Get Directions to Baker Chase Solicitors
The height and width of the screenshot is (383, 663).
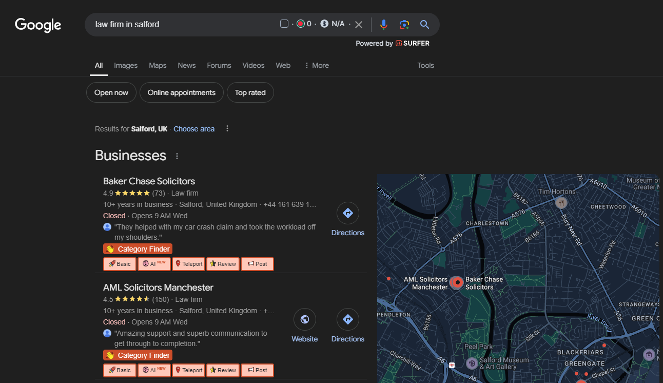point(348,219)
